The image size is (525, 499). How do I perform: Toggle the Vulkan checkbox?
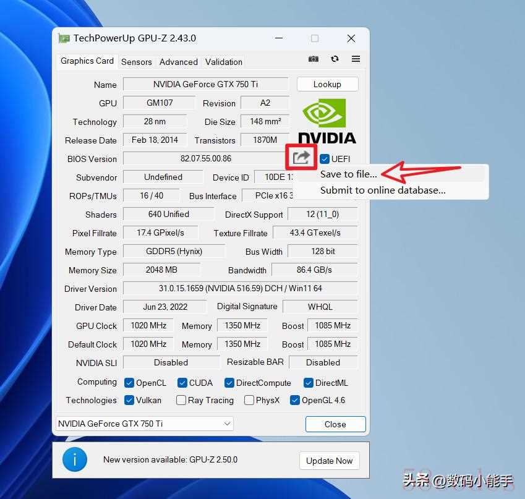click(129, 400)
